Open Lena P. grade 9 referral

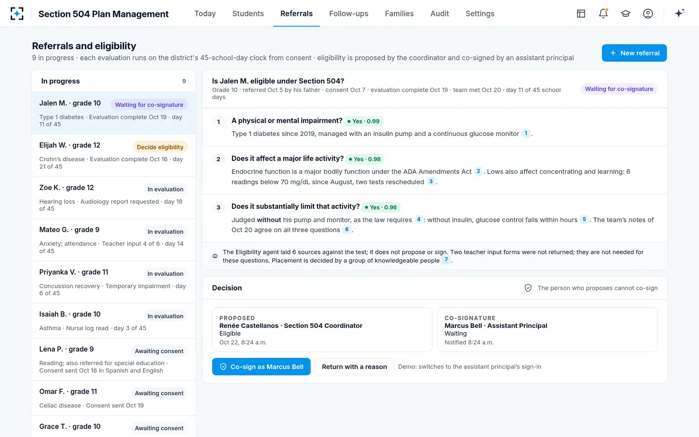click(114, 359)
